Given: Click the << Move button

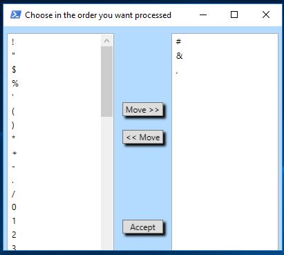Looking at the screenshot, I should (142, 138).
